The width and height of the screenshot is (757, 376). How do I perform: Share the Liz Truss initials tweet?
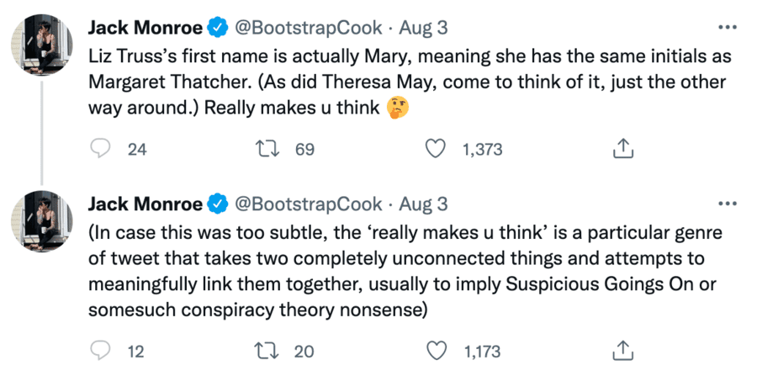pyautogui.click(x=621, y=150)
